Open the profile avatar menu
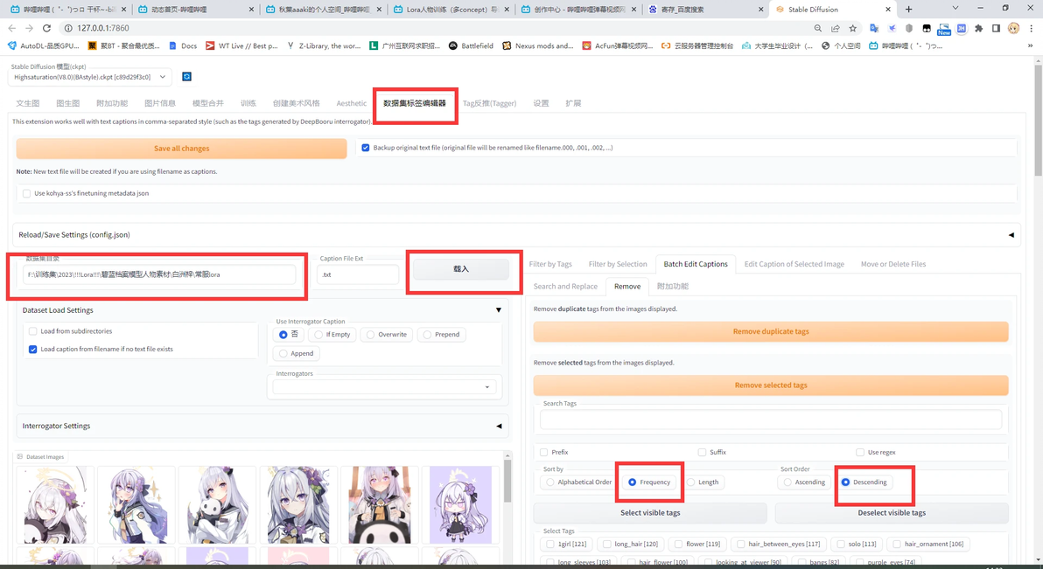1043x569 pixels. tap(1013, 28)
